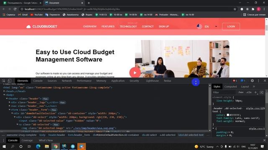
Task: Open the Preloader - Materia bookmark
Action: [x=167, y=15]
